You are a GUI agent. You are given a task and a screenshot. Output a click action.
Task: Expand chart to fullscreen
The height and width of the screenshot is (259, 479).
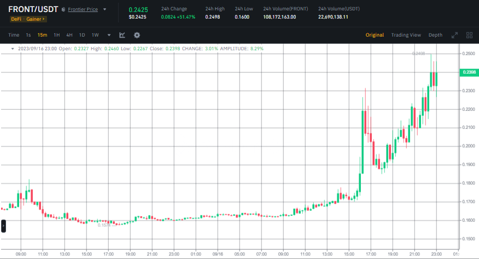(x=454, y=35)
